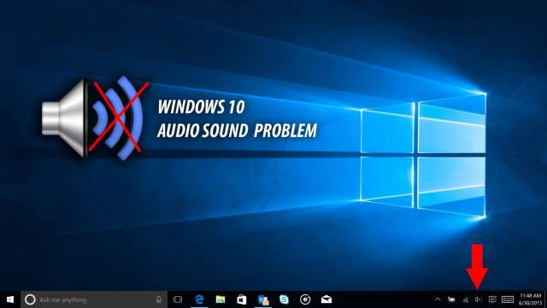Image resolution: width=547 pixels, height=308 pixels.
Task: Open the Groove Music disc icon
Action: 305,299
